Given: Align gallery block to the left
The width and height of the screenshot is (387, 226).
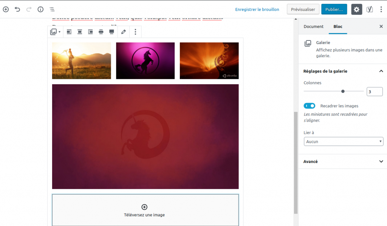Looking at the screenshot, I should point(69,32).
